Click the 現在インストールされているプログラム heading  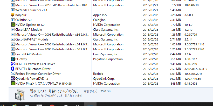54,91
